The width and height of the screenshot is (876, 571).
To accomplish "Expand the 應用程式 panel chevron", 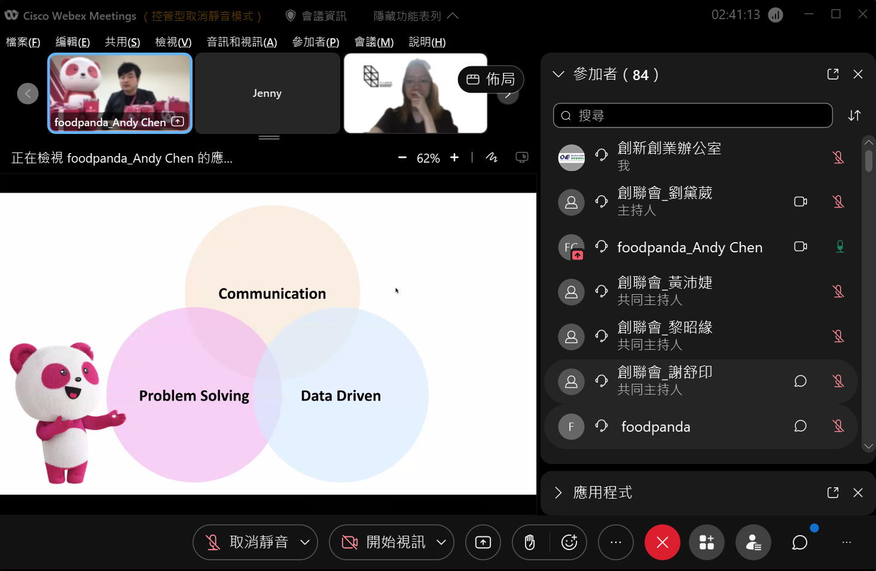I will (x=558, y=493).
